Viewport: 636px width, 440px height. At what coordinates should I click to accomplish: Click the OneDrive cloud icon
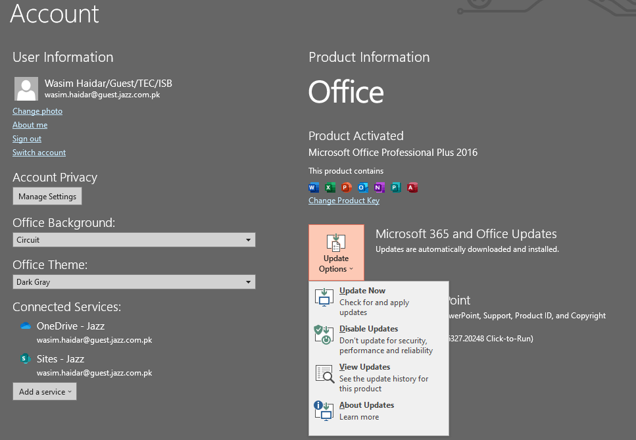[26, 326]
